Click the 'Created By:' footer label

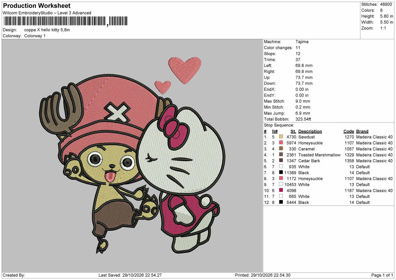point(14,275)
